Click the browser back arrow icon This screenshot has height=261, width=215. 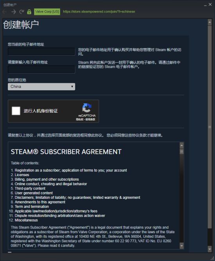click(5, 12)
